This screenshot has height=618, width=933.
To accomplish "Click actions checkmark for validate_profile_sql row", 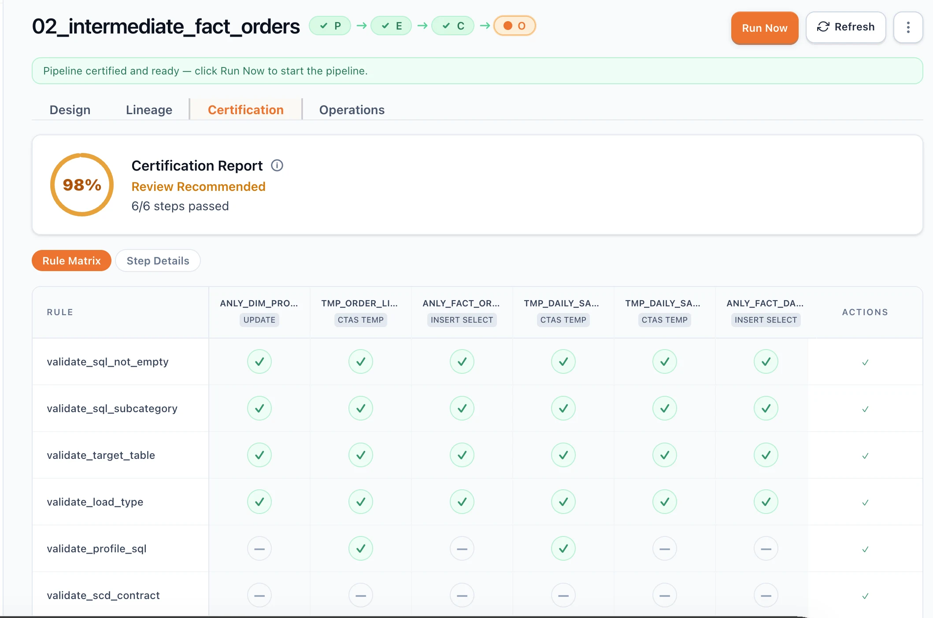I will 865,549.
